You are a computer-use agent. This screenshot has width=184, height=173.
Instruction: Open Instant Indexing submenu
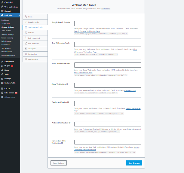[x=7, y=38]
